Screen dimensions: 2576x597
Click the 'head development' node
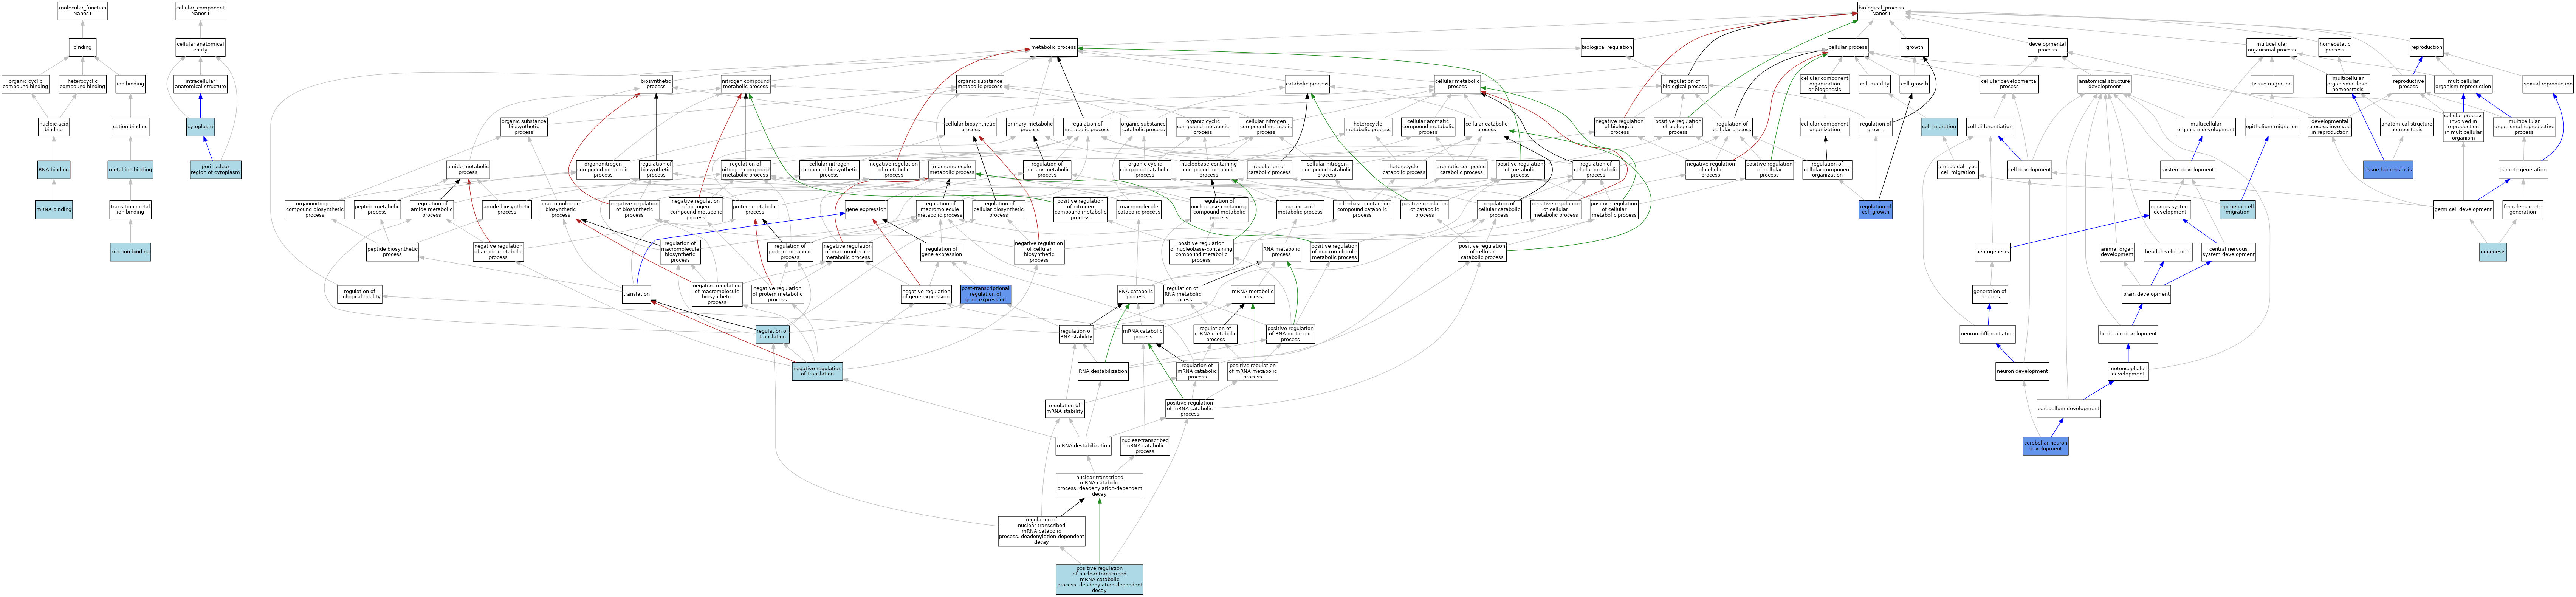(2168, 252)
